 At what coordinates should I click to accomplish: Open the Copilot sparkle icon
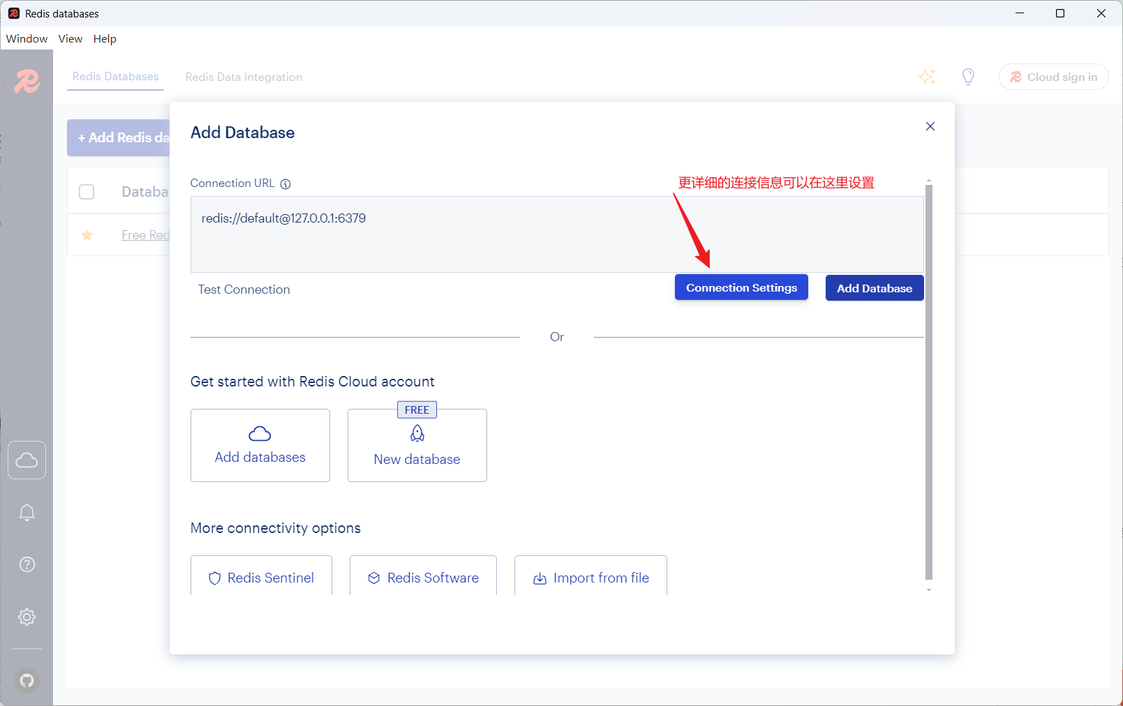coord(927,77)
